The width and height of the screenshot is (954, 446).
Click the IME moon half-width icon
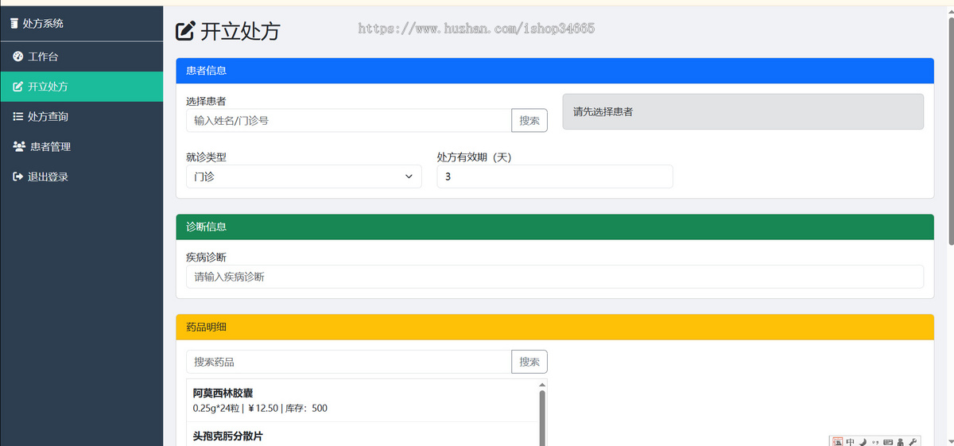[x=863, y=441]
